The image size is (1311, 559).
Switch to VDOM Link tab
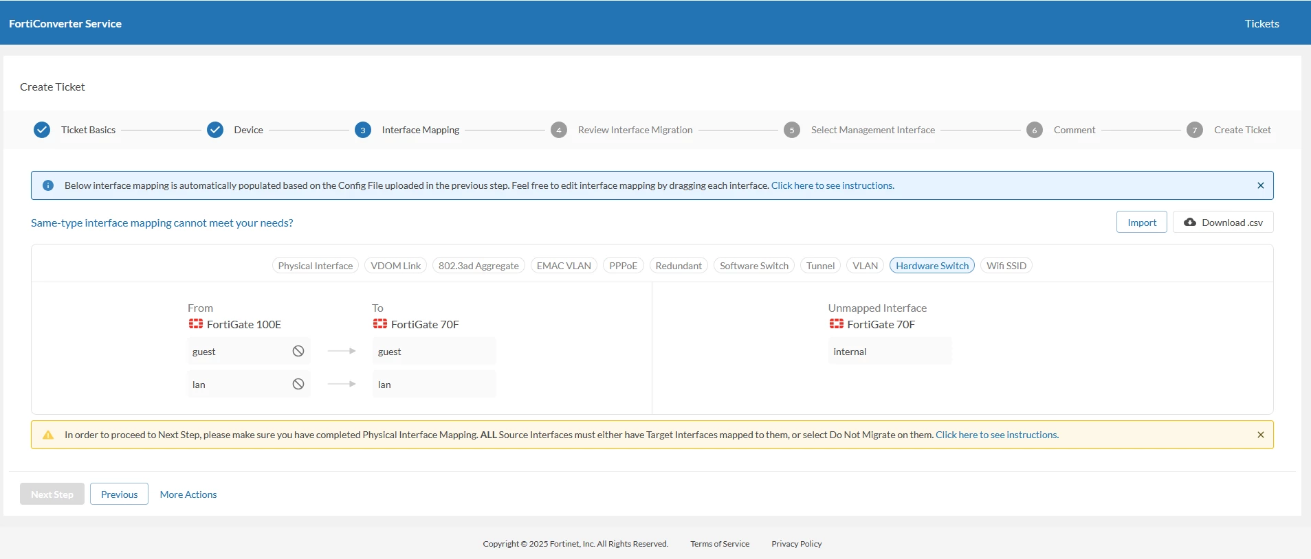coord(396,266)
